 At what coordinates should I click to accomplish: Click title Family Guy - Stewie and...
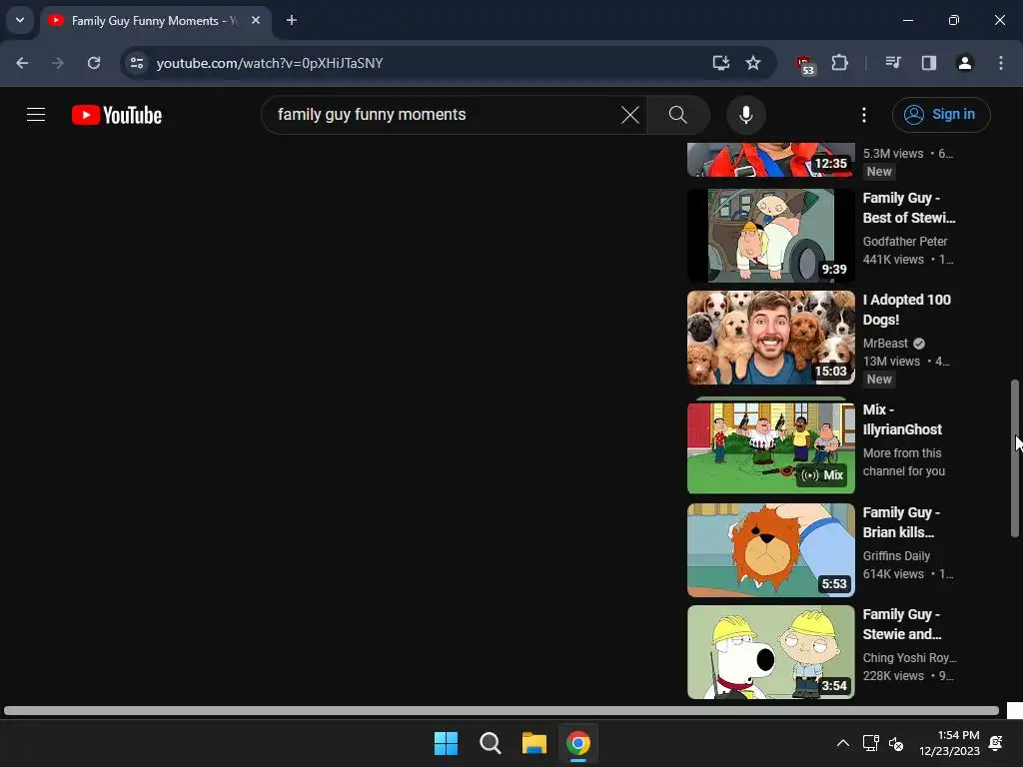pos(902,624)
